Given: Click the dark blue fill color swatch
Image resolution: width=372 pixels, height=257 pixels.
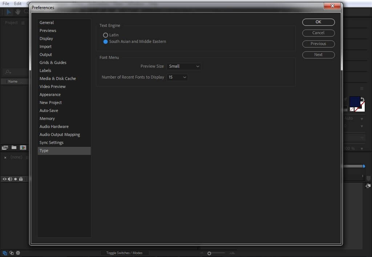Looking at the screenshot, I should coord(355,101).
